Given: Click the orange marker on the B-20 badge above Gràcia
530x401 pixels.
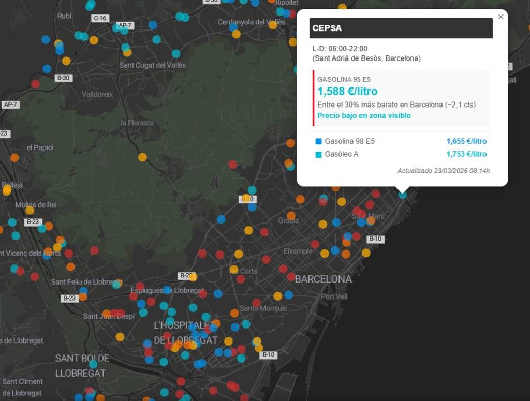Looking at the screenshot, I should coord(246,198).
